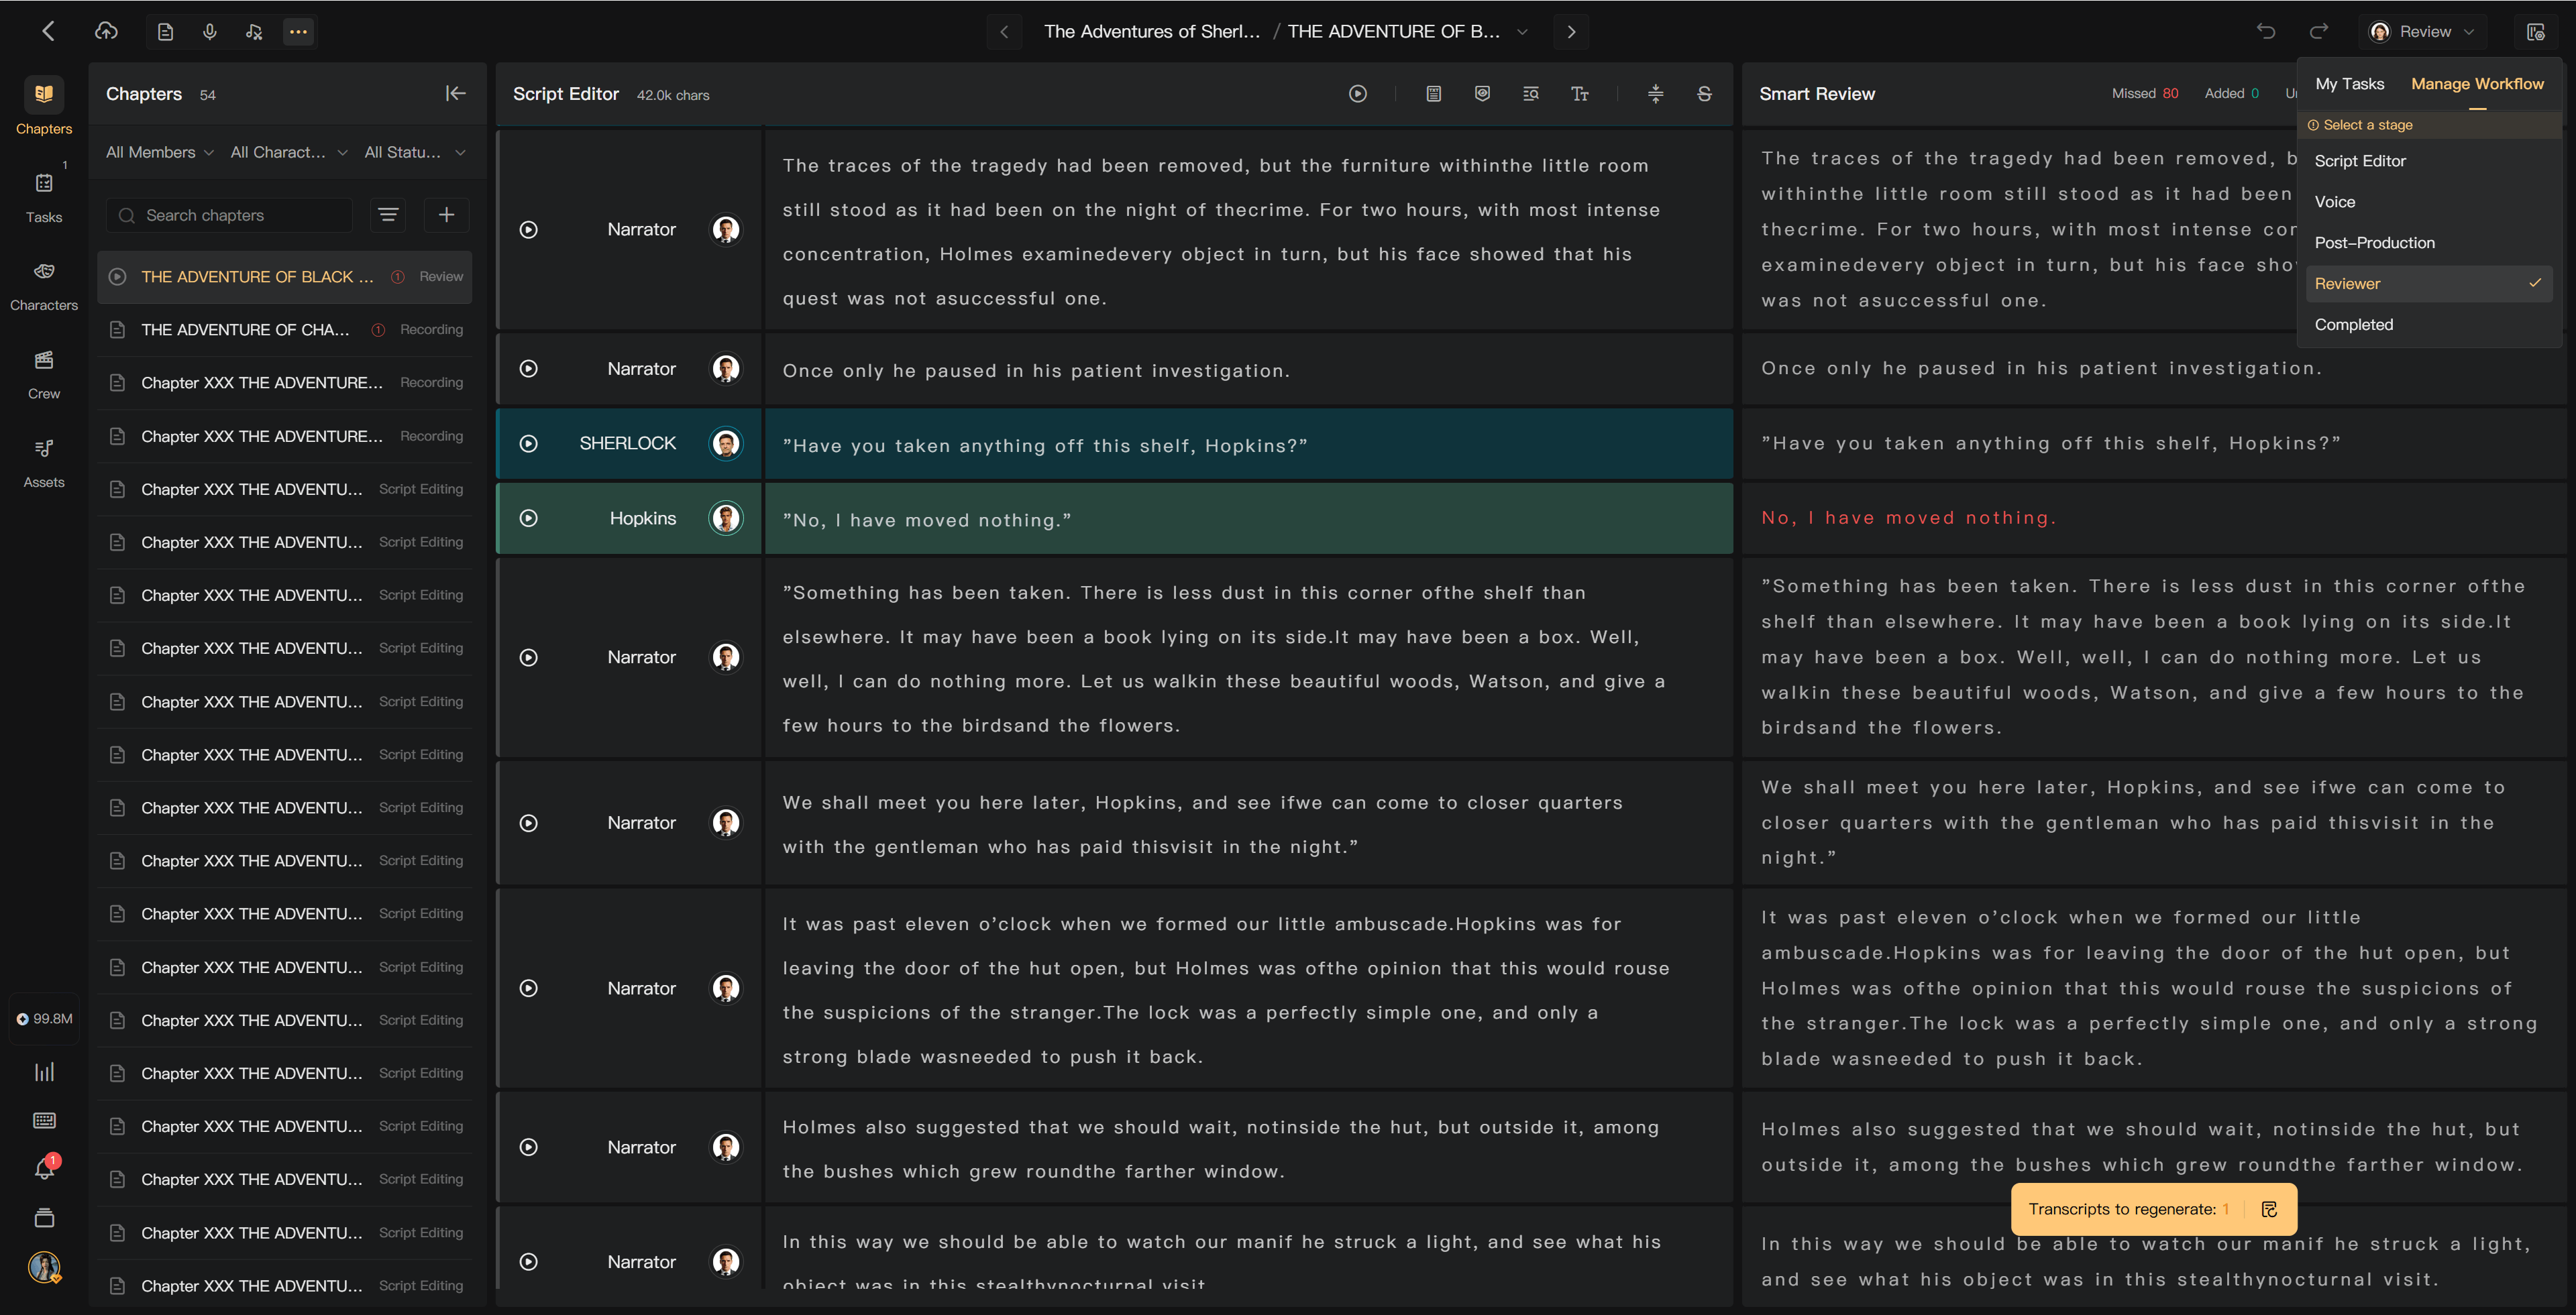Image resolution: width=2576 pixels, height=1315 pixels.
Task: Expand the chapter title breadcrumb dropdown
Action: tap(1522, 32)
